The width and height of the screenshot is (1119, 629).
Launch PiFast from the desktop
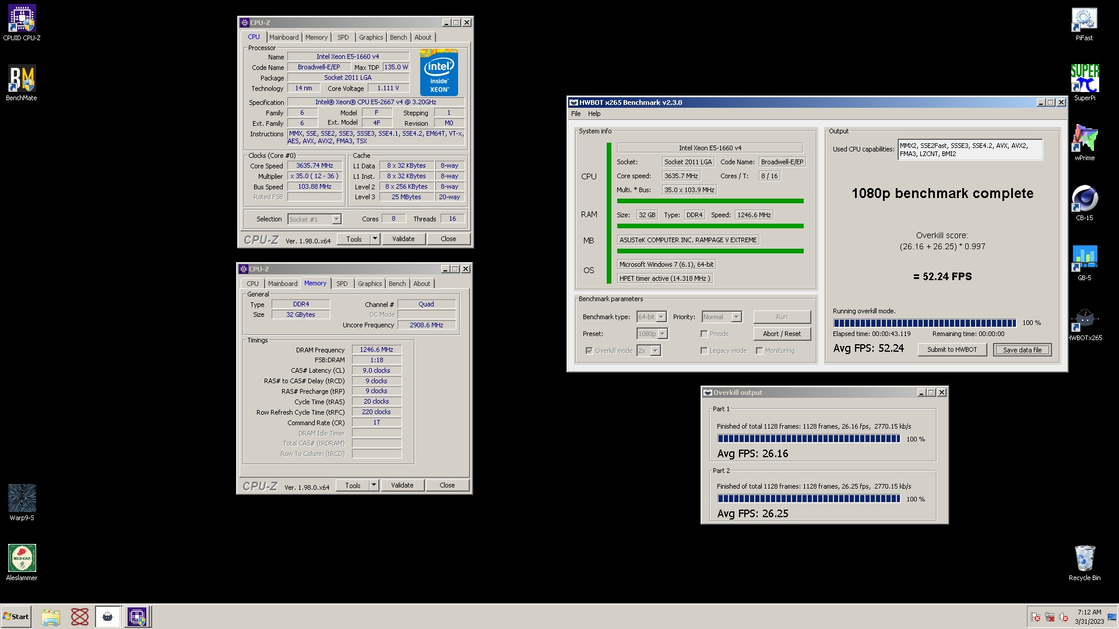pyautogui.click(x=1084, y=23)
